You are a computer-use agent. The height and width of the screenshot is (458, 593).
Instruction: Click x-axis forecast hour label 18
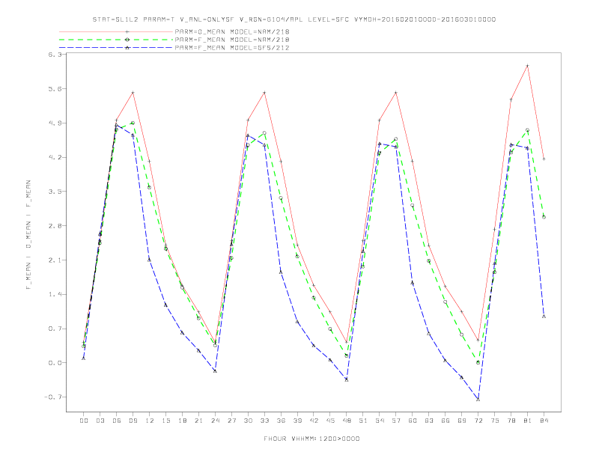182,421
